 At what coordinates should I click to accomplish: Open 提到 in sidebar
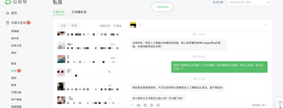[x=14, y=78]
